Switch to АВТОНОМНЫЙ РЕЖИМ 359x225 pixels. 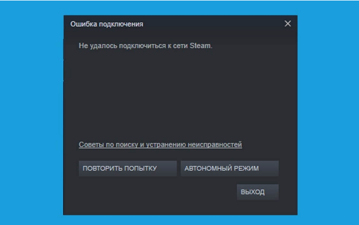click(230, 169)
